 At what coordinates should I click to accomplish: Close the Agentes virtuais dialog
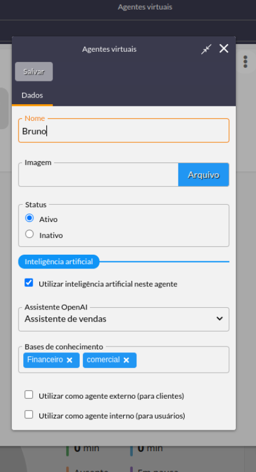click(x=224, y=48)
